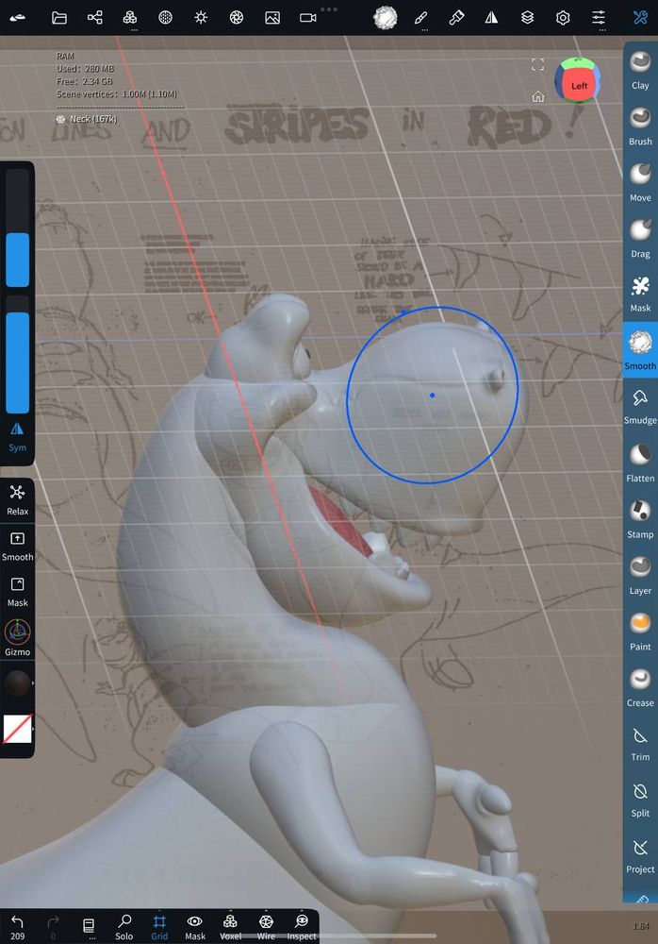Select the Project tool
Viewport: 658px width, 944px height.
[640, 855]
